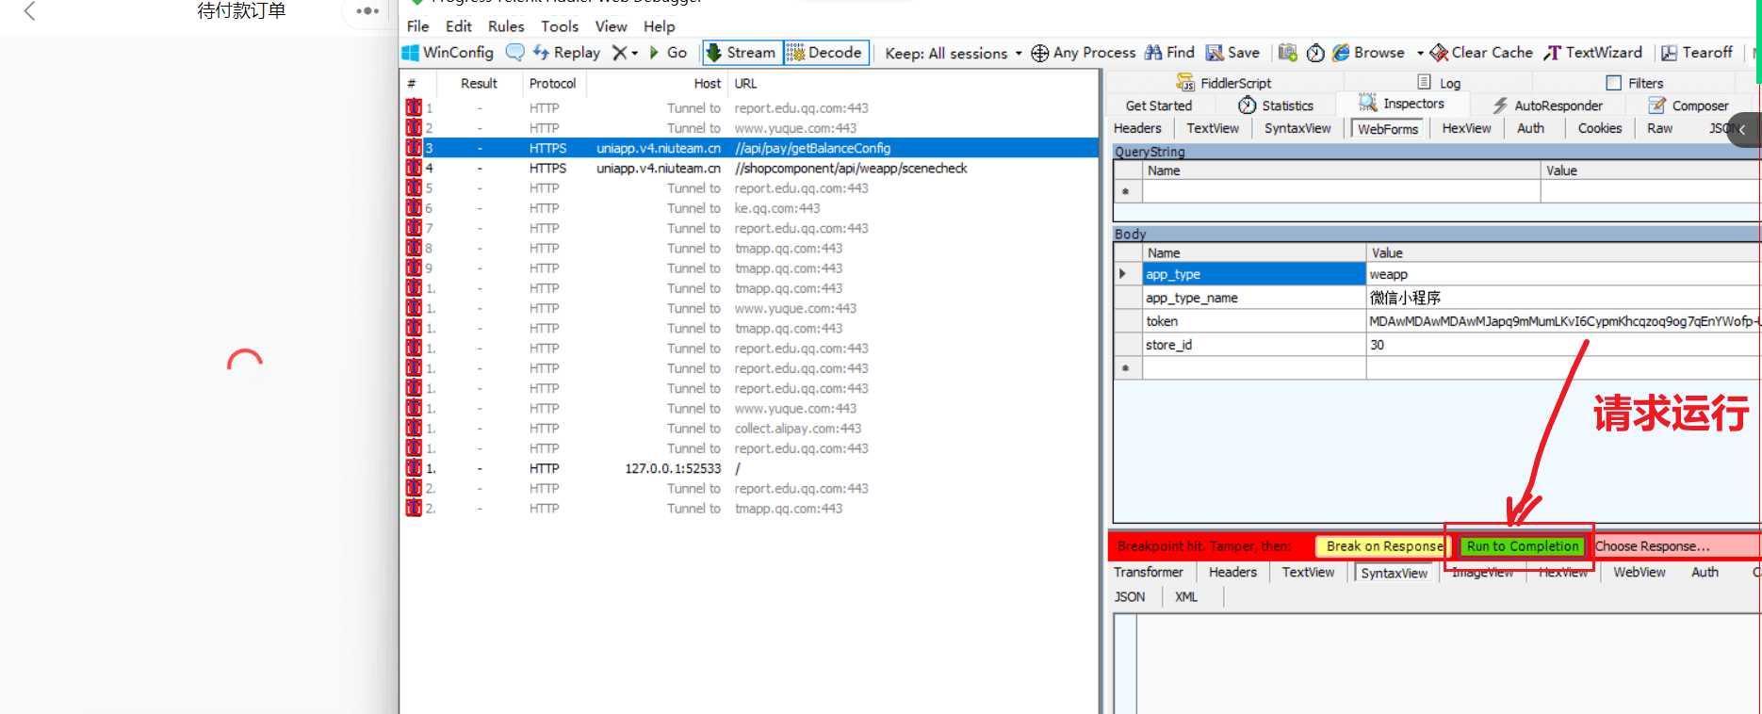Screen dimensions: 1762x714
Task: Open the File menu
Action: point(417,26)
